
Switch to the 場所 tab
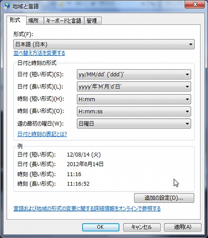tap(33, 20)
